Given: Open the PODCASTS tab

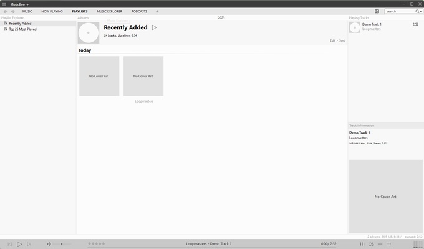Looking at the screenshot, I should (139, 11).
